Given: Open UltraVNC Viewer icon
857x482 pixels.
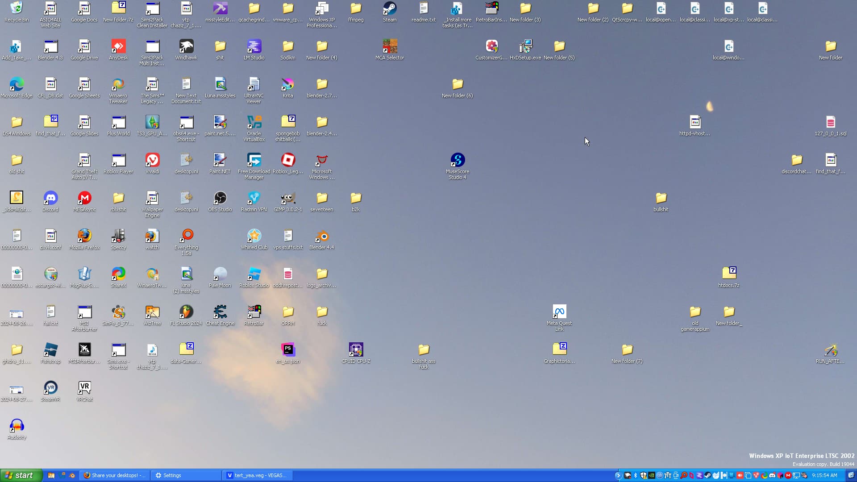Looking at the screenshot, I should (x=254, y=91).
